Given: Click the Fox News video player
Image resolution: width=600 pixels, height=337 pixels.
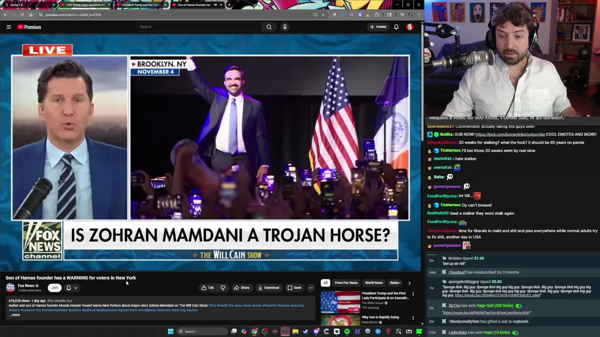Looking at the screenshot, I should coord(210,152).
